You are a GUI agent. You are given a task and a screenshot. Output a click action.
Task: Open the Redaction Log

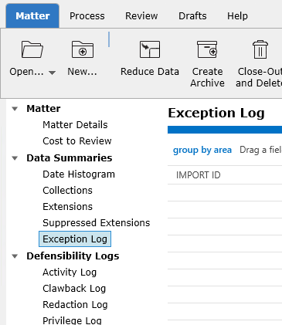(75, 305)
